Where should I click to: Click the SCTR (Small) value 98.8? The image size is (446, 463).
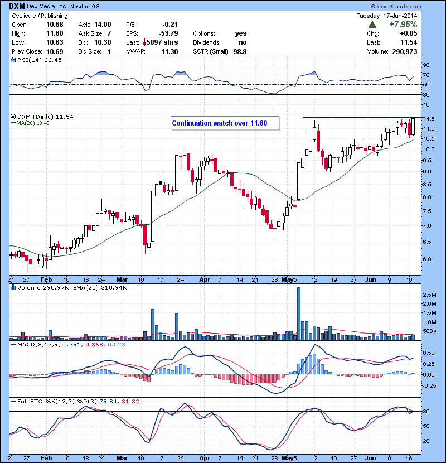240,52
